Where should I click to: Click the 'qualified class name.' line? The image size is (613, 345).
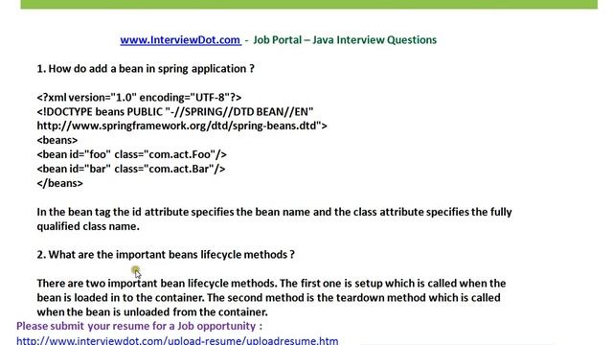tap(88, 226)
